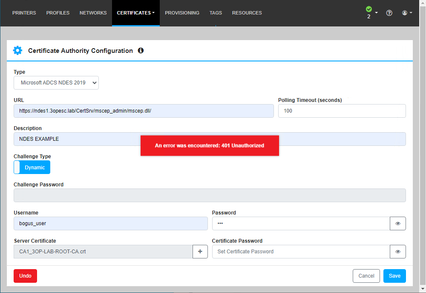The width and height of the screenshot is (426, 293).
Task: Click the green checkmark status icon in the header
Action: coord(369,9)
